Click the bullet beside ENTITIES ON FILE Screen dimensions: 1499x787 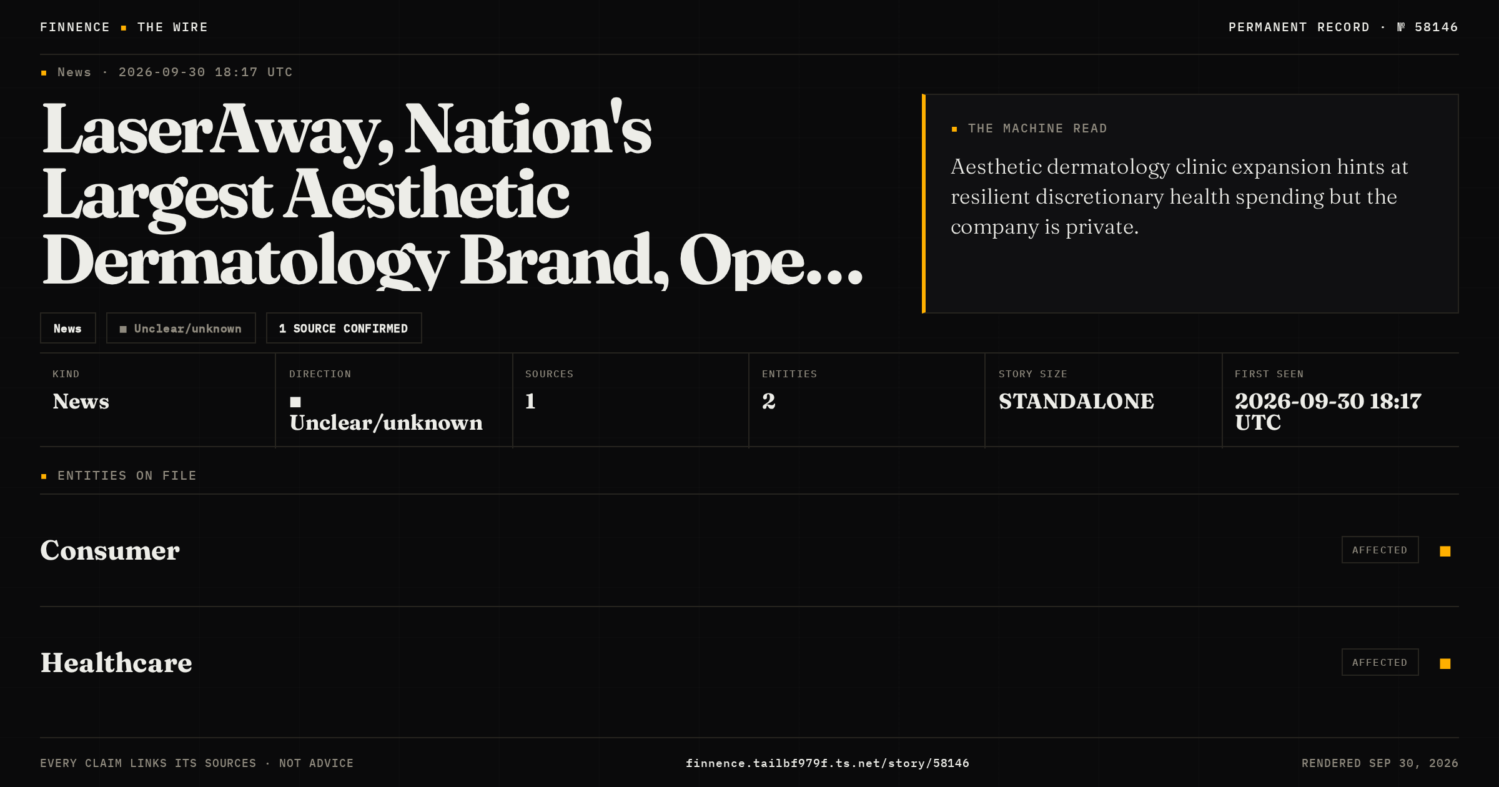tap(44, 477)
